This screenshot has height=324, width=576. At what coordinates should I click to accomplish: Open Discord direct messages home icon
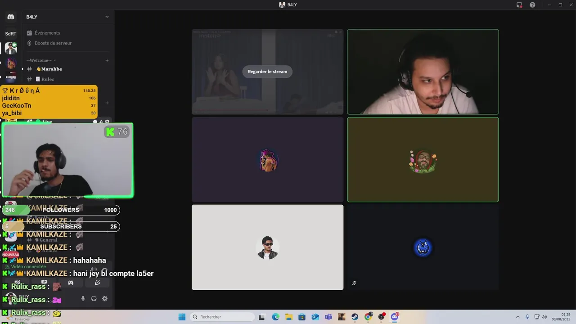point(11,17)
